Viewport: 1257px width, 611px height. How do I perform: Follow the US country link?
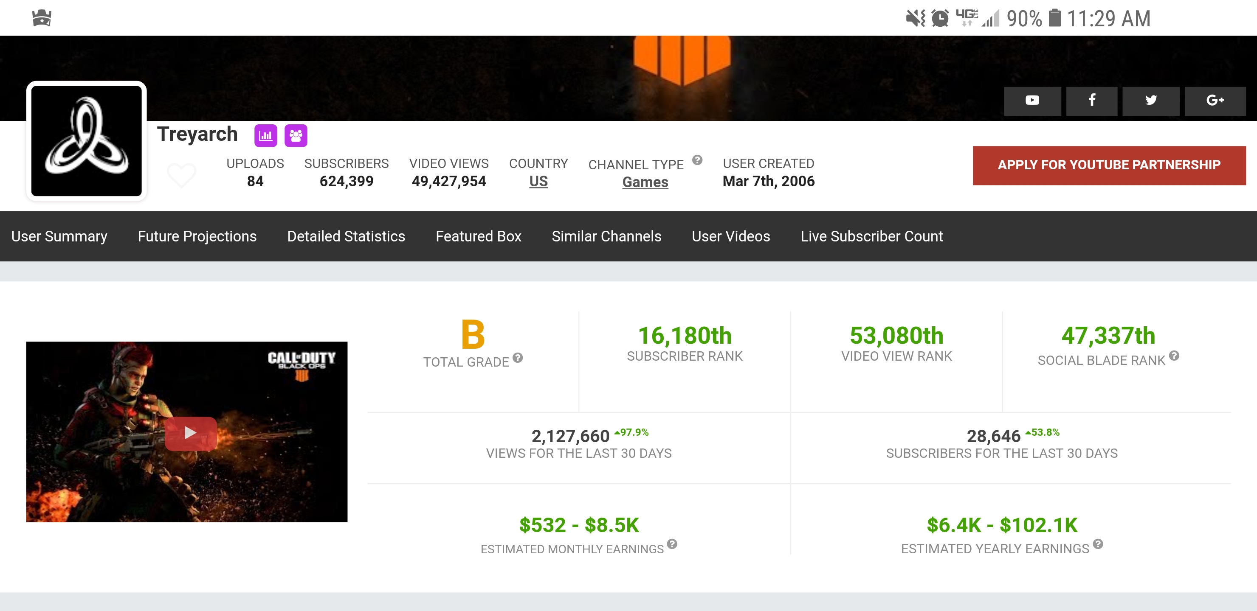point(538,182)
